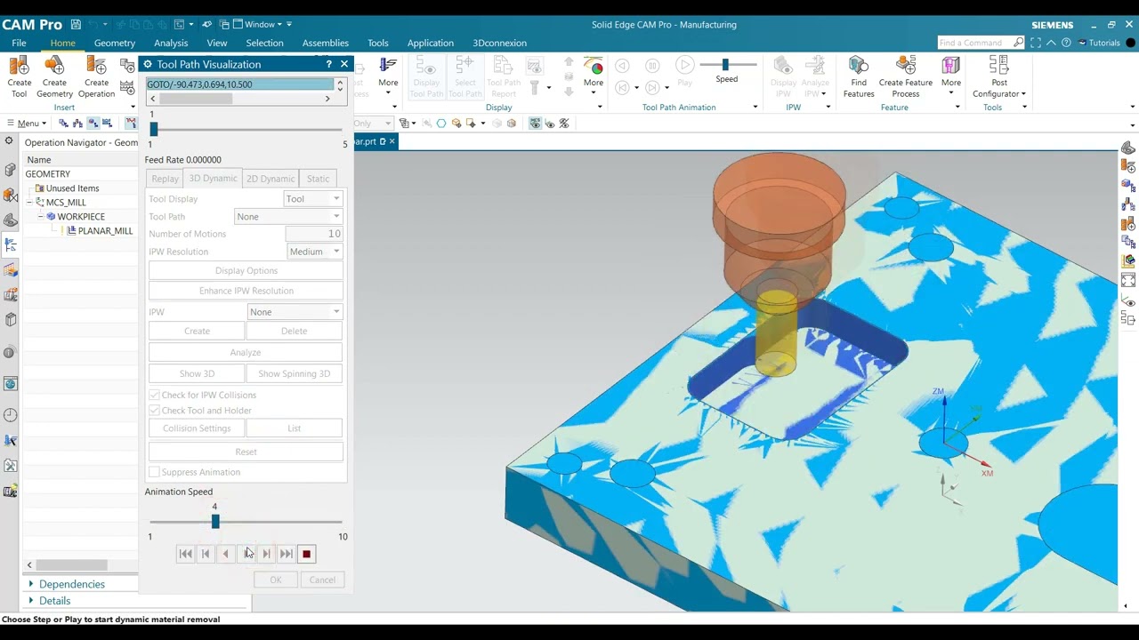Switch to the Analysis ribbon tab
The image size is (1139, 640).
171,43
